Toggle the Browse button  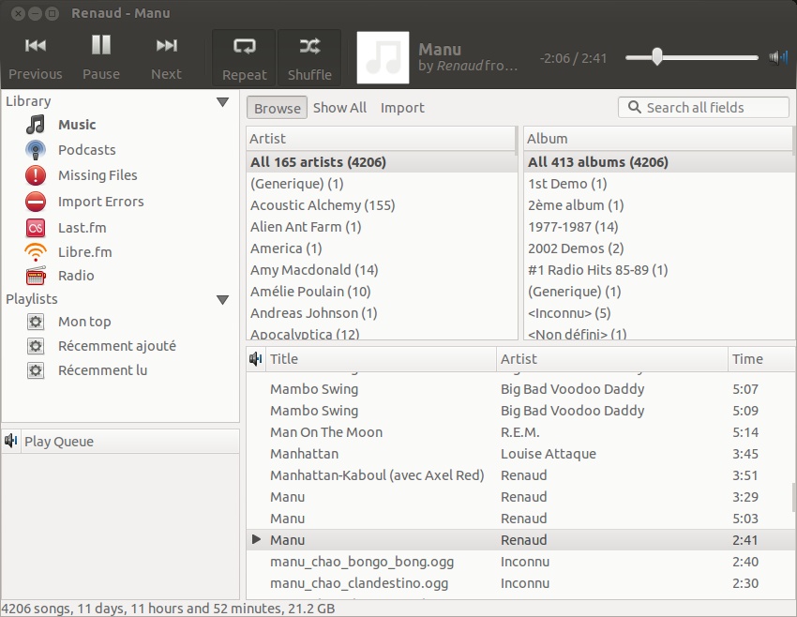(x=277, y=108)
